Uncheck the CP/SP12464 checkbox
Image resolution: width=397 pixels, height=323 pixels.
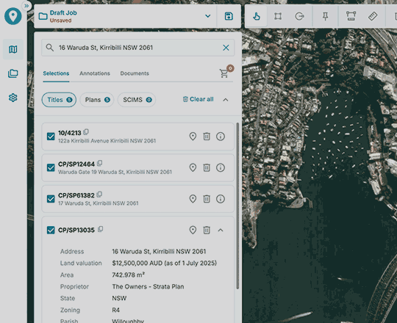51,167
